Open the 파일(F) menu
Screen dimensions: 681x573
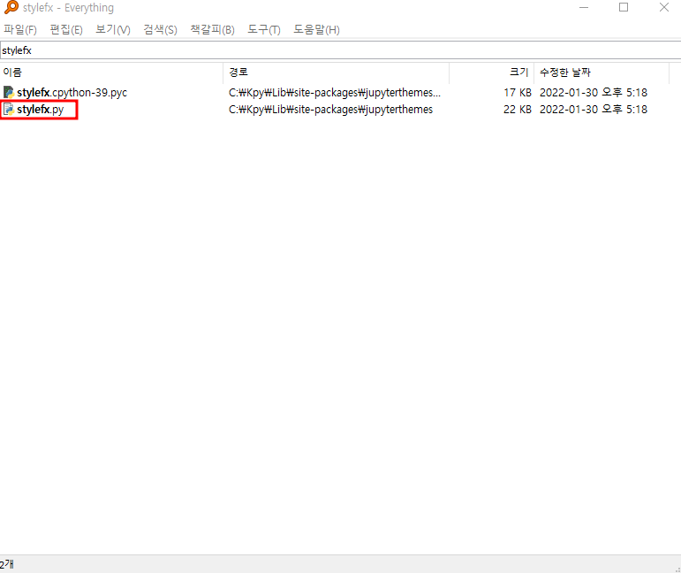point(20,29)
